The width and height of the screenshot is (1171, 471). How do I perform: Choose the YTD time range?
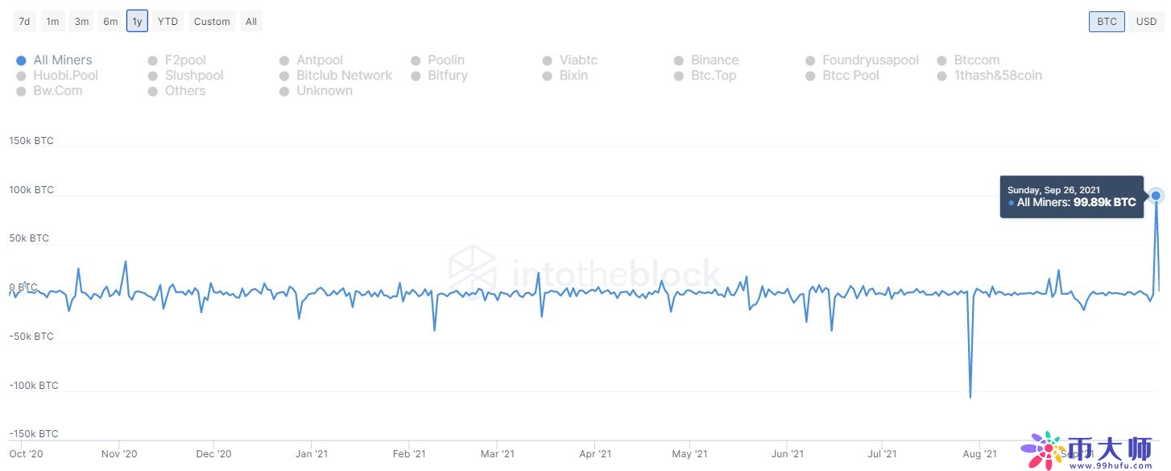pyautogui.click(x=168, y=22)
